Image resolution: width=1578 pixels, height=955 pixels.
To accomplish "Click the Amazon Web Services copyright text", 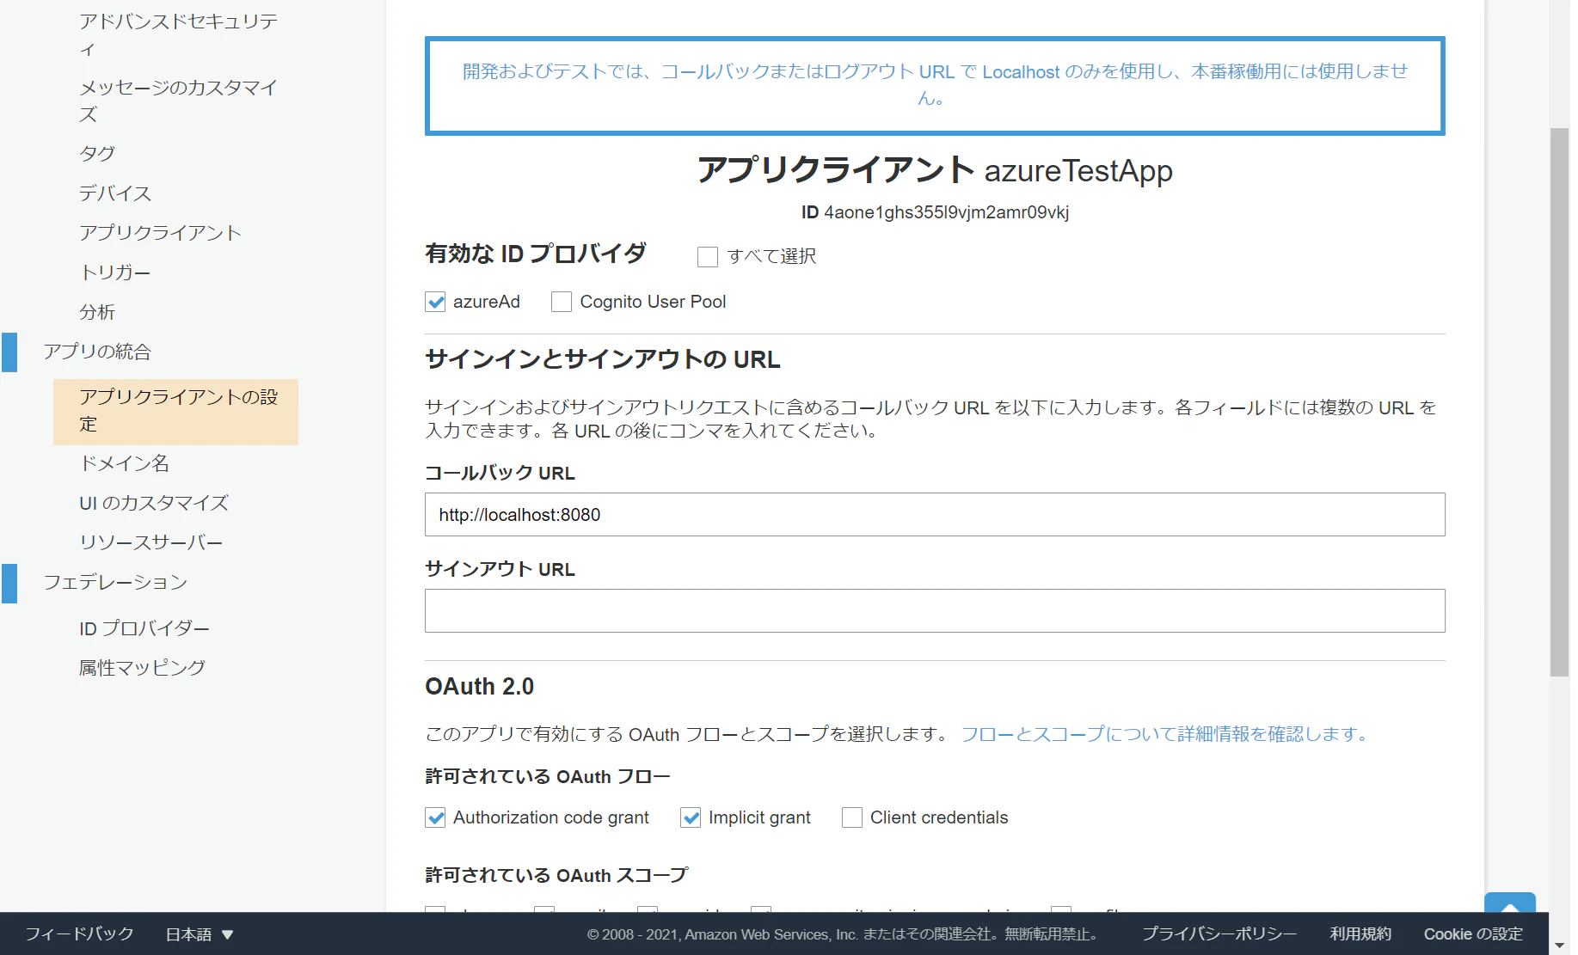I will point(843,934).
